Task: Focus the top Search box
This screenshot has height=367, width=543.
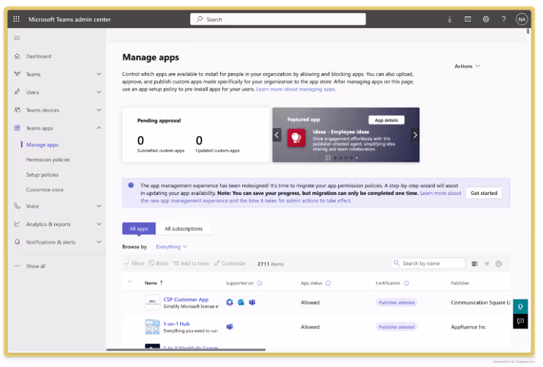Action: tap(278, 19)
